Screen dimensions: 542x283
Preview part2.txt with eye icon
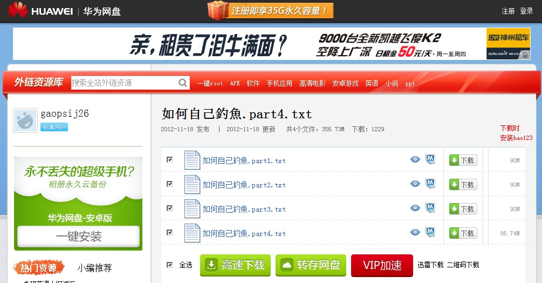415,184
